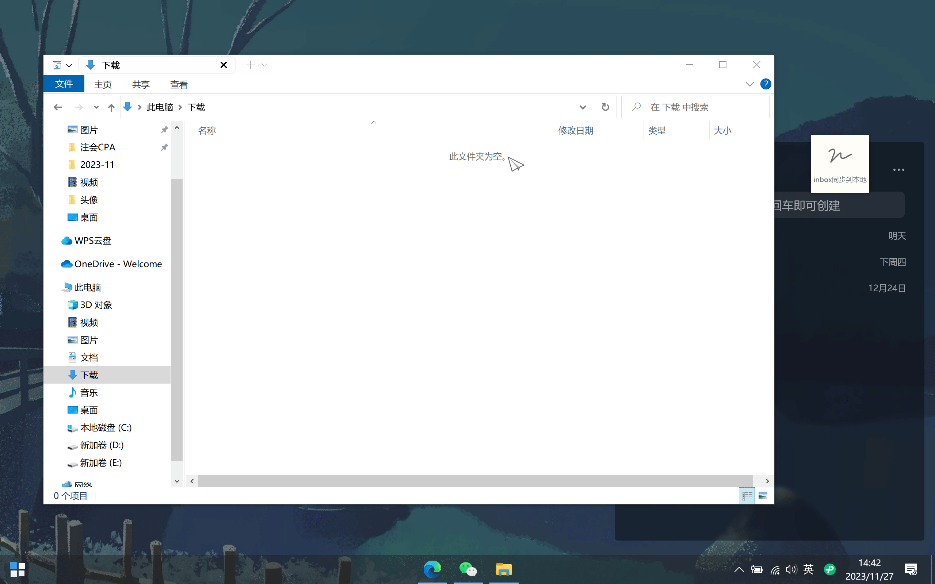935x584 pixels.
Task: Open the new-tab options dropdown arrow
Action: click(265, 65)
